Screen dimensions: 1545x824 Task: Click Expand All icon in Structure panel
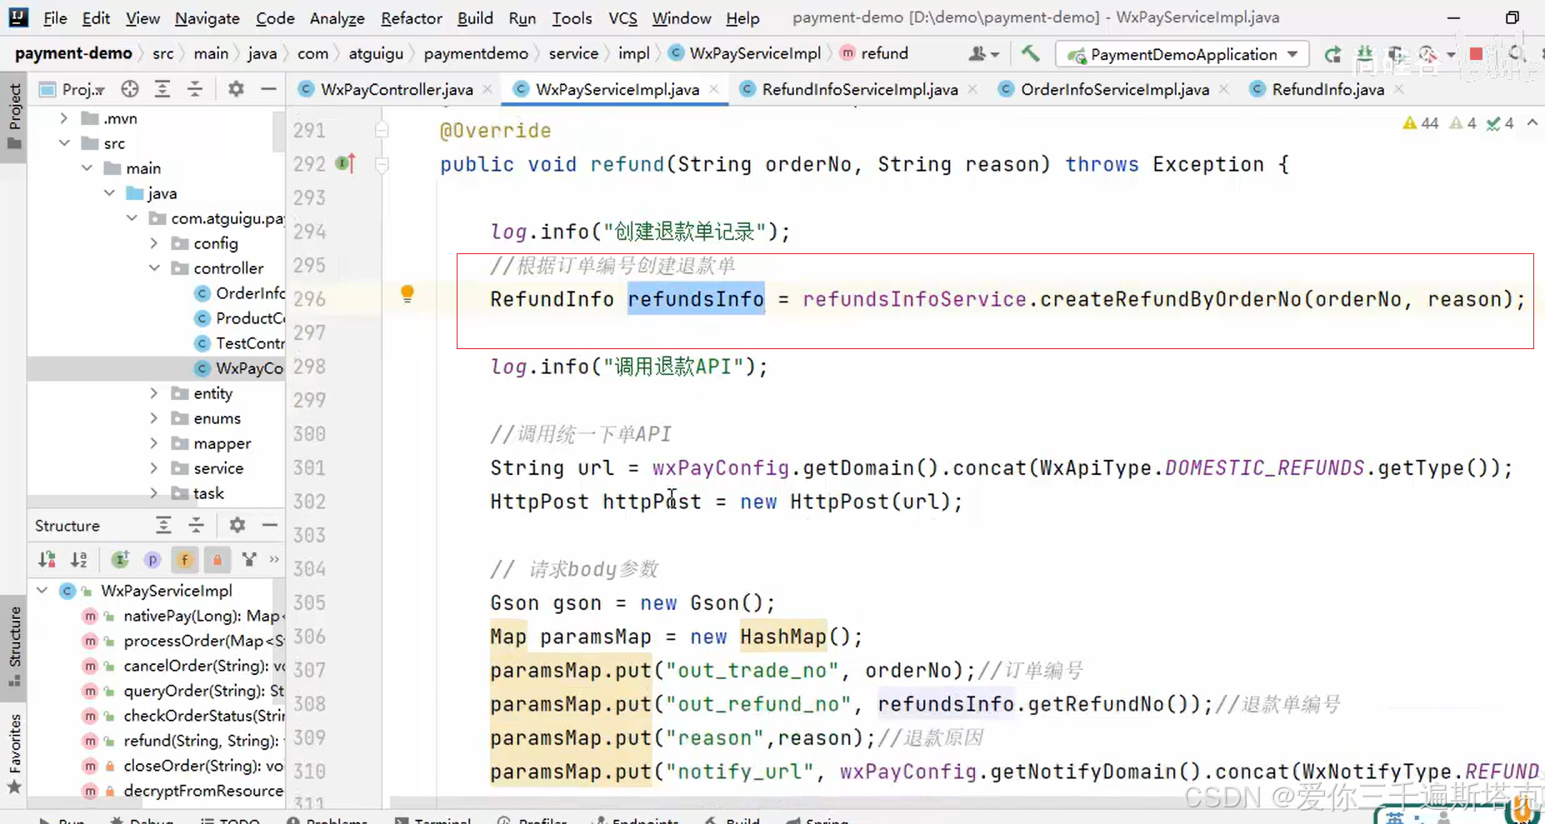pos(163,525)
